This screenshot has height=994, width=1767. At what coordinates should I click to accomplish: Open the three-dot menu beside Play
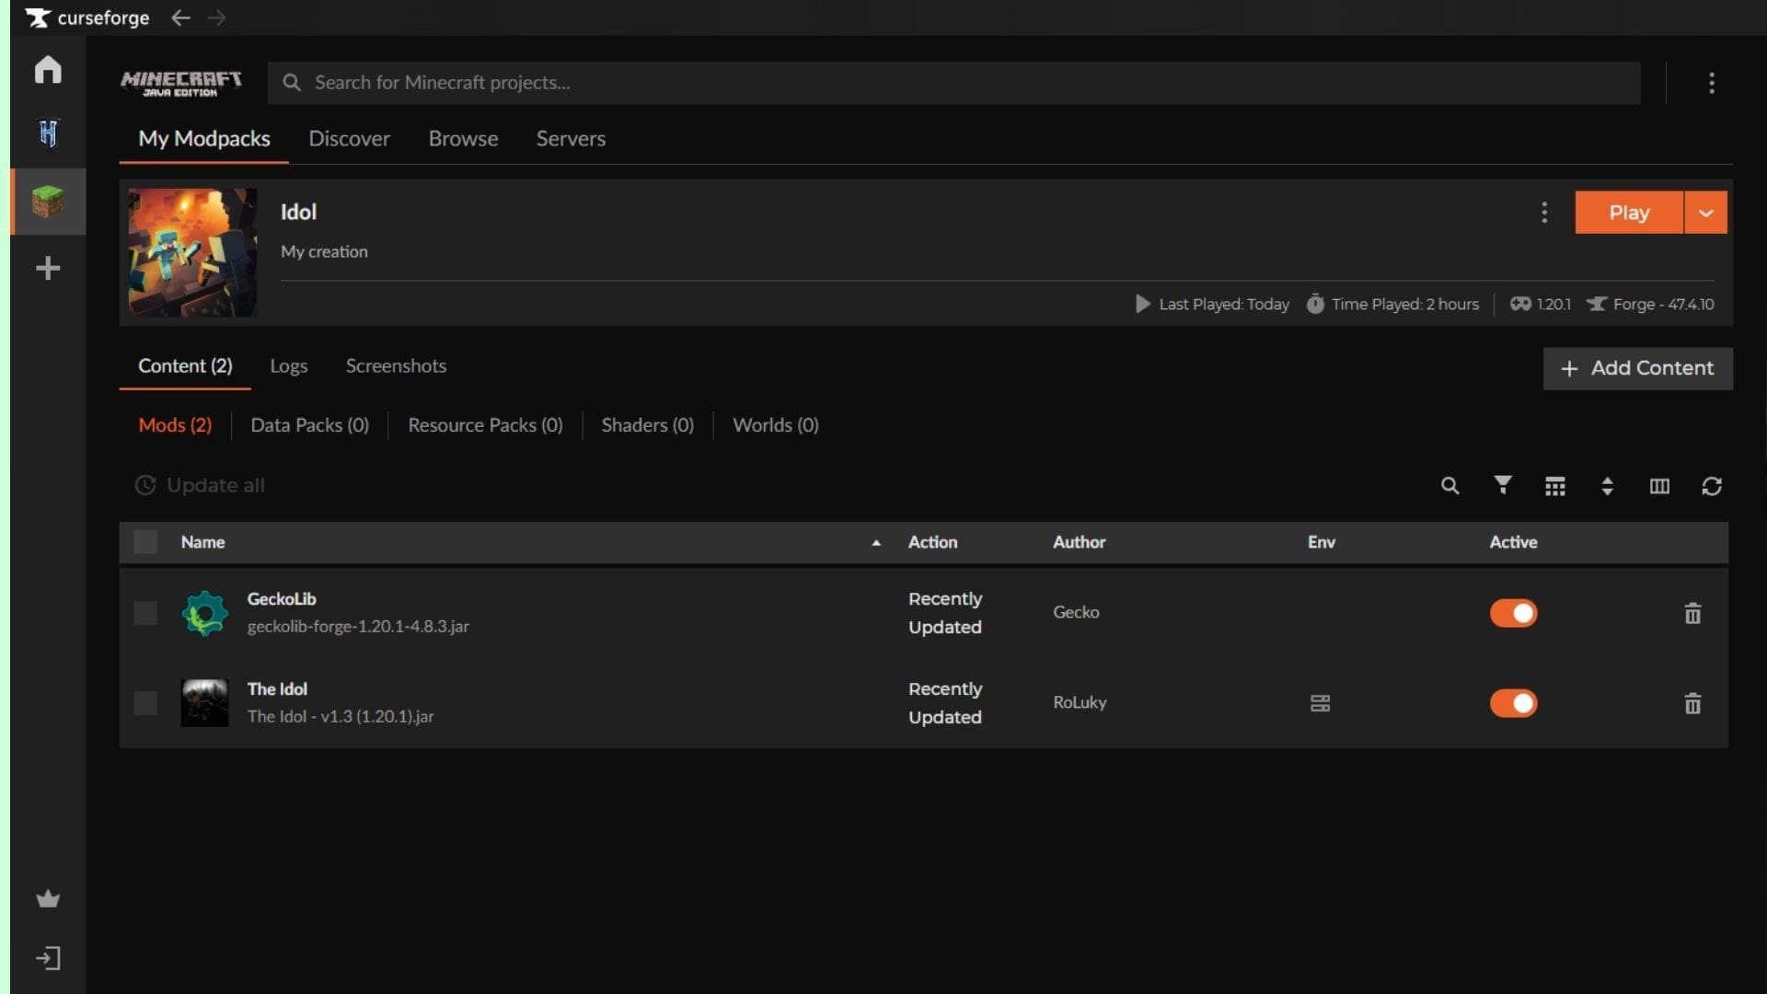tap(1544, 212)
